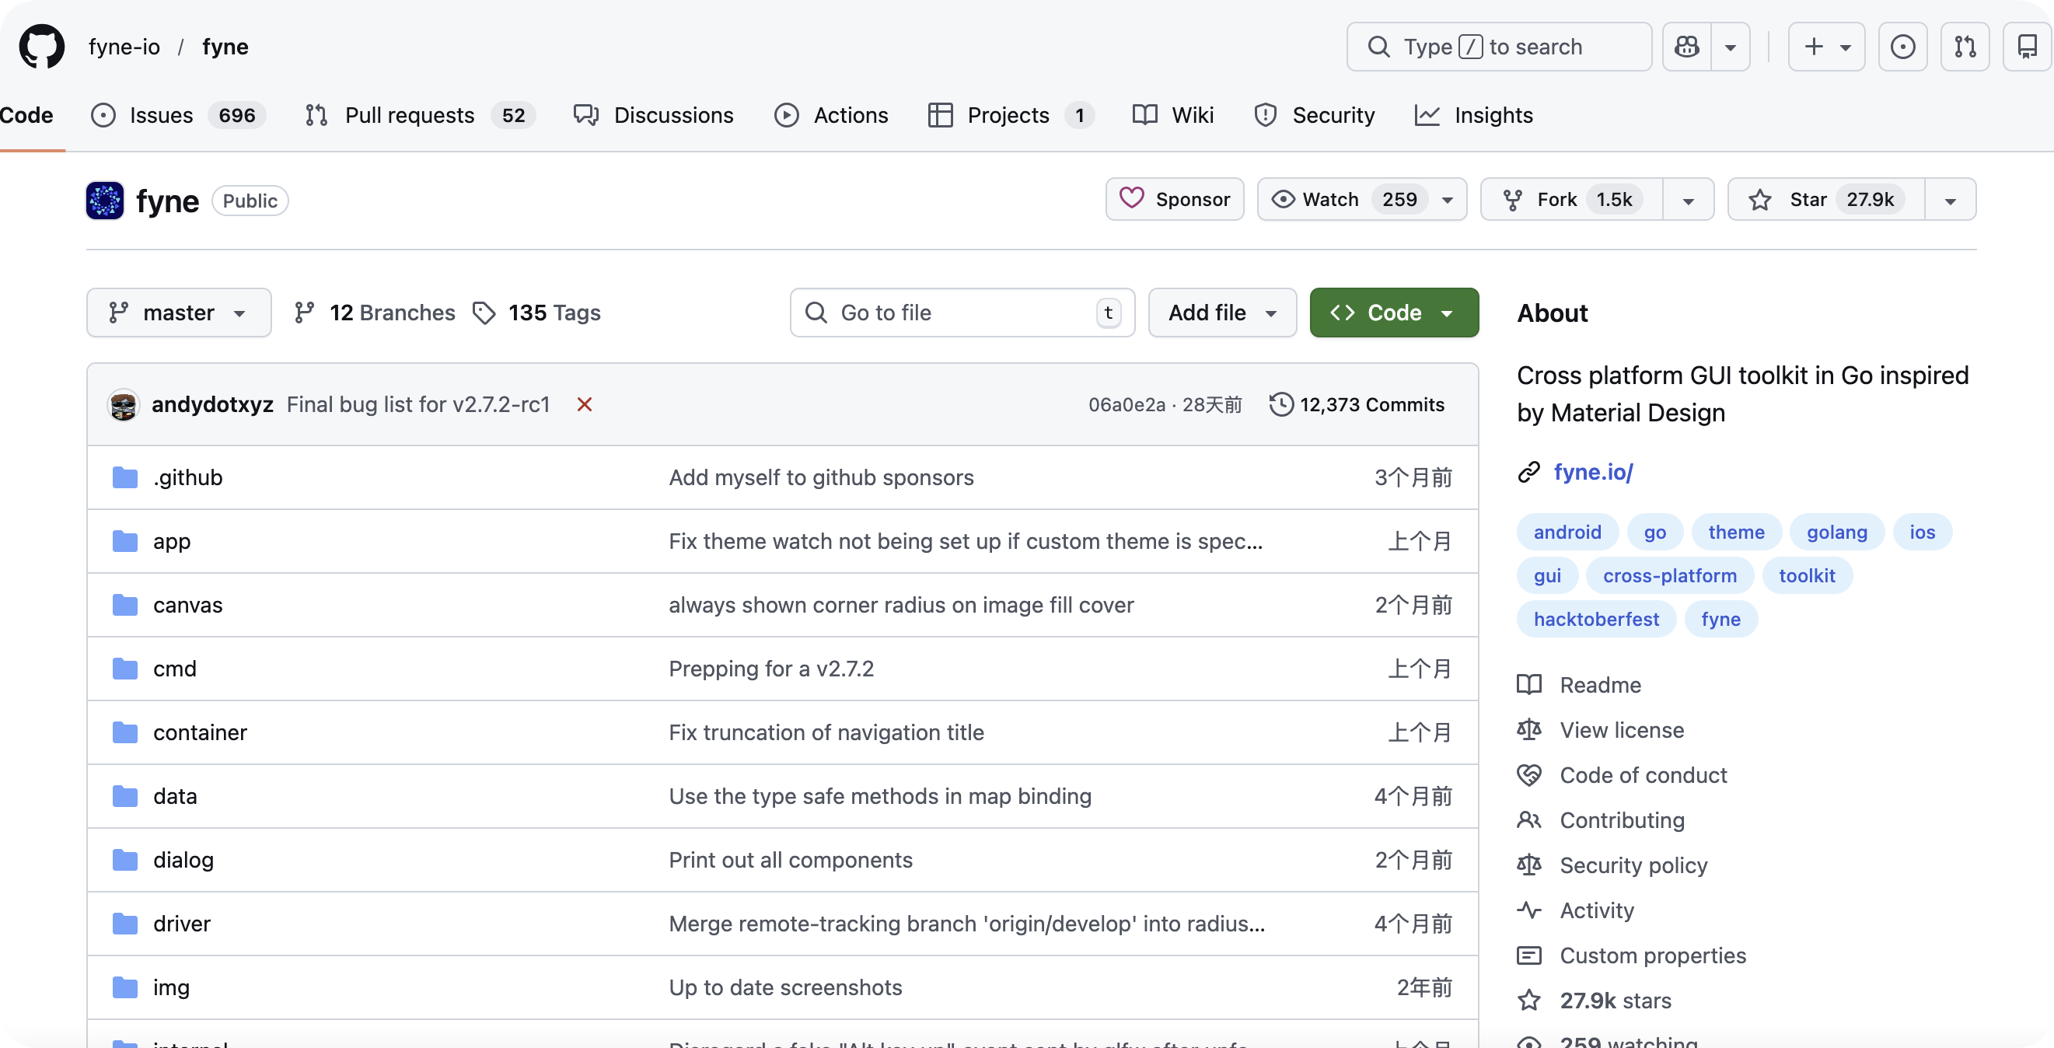This screenshot has width=2054, height=1048.
Task: Switch to the Issues tab
Action: pos(161,115)
